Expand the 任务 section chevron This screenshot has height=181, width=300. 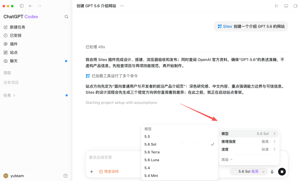click(14, 95)
